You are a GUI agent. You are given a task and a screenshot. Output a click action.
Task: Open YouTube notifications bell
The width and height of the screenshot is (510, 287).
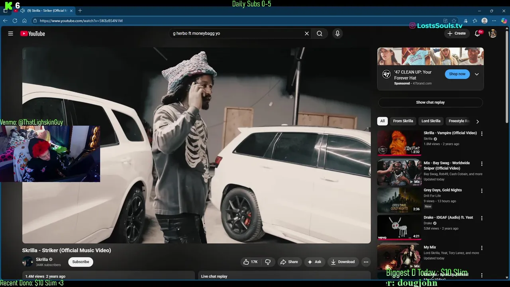point(478,33)
